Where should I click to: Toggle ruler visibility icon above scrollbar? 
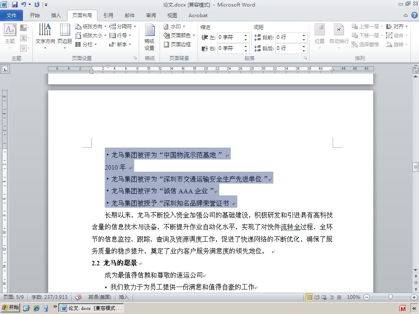[x=416, y=70]
